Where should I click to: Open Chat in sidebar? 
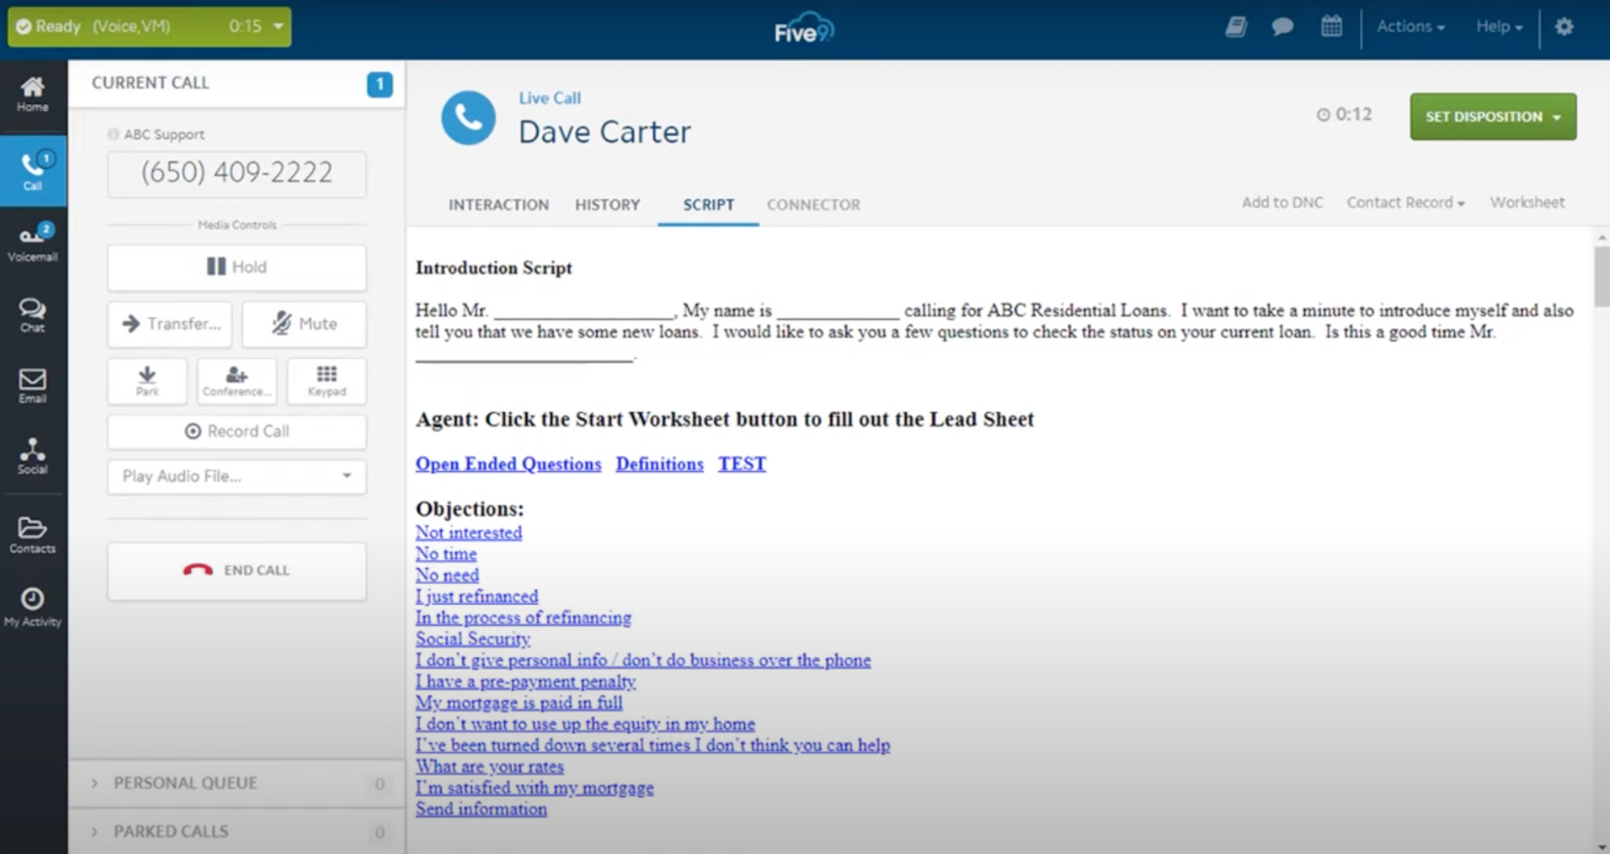tap(33, 315)
